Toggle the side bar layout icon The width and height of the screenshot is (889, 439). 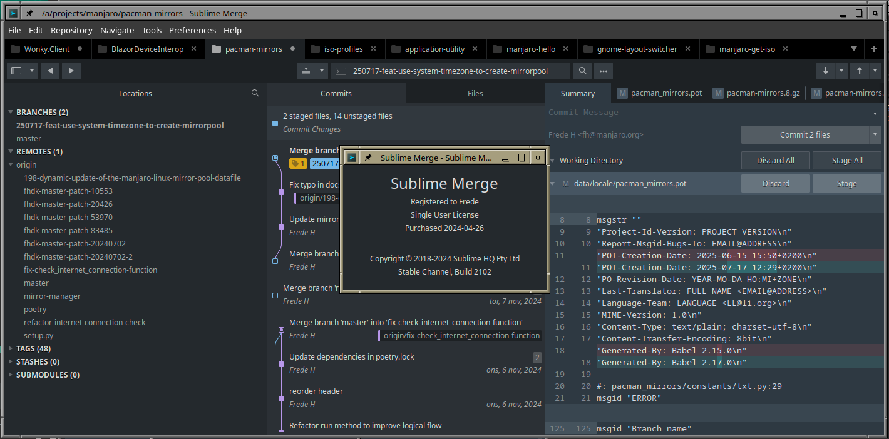tap(17, 71)
